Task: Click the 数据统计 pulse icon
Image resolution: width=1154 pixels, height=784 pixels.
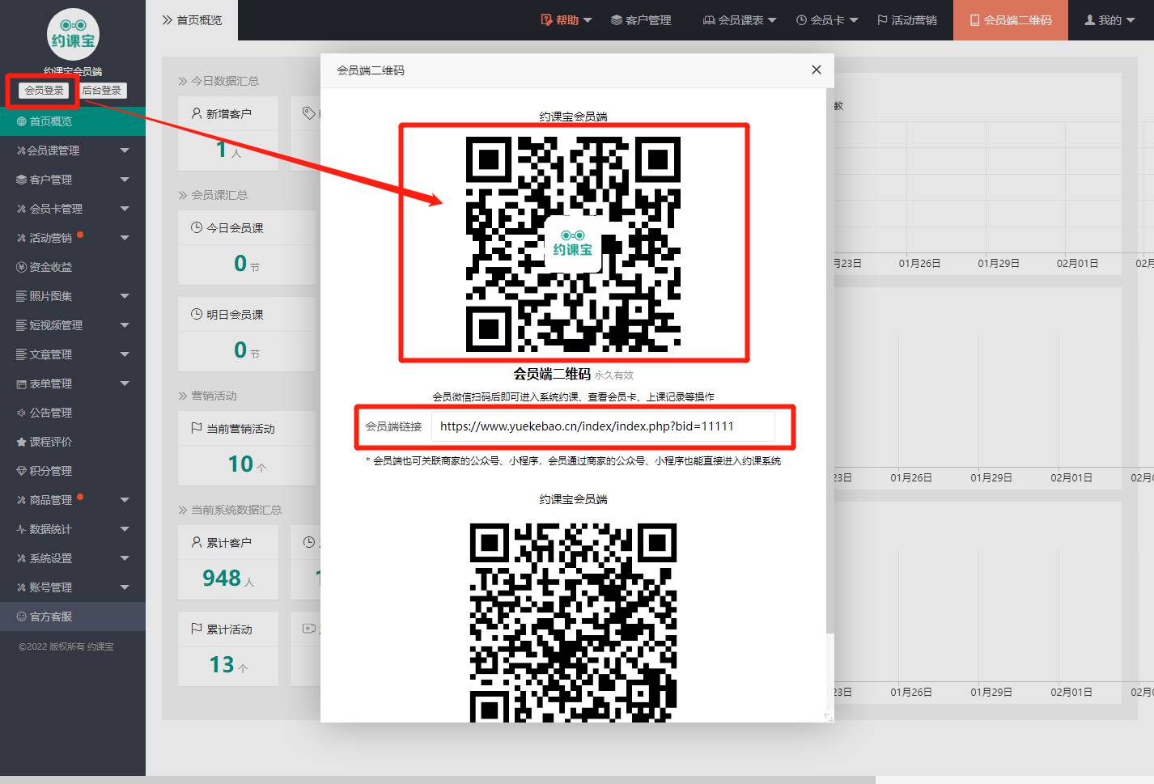Action: point(22,529)
